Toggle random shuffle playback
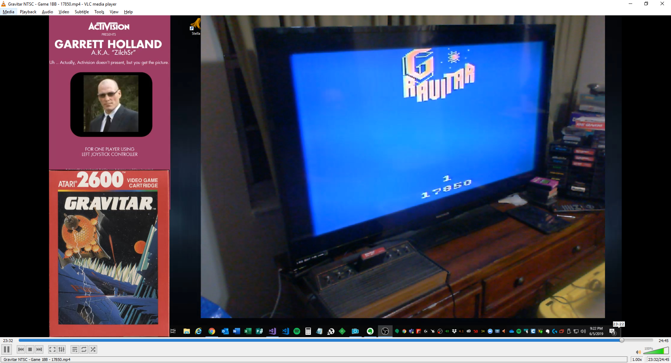The image size is (671, 363). 93,349
